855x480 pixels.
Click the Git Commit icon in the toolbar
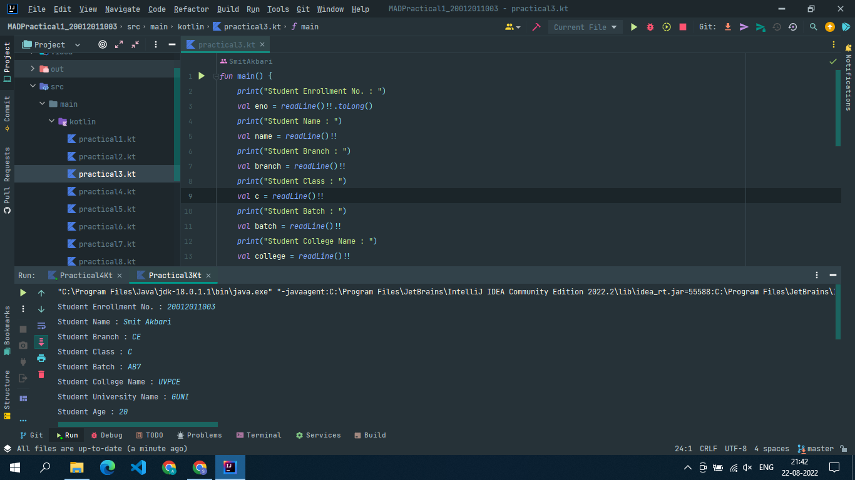(x=744, y=27)
